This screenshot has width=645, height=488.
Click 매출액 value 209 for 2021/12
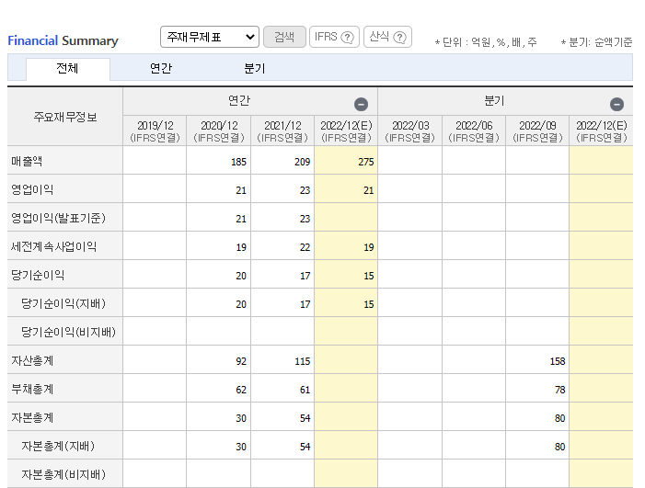point(303,162)
